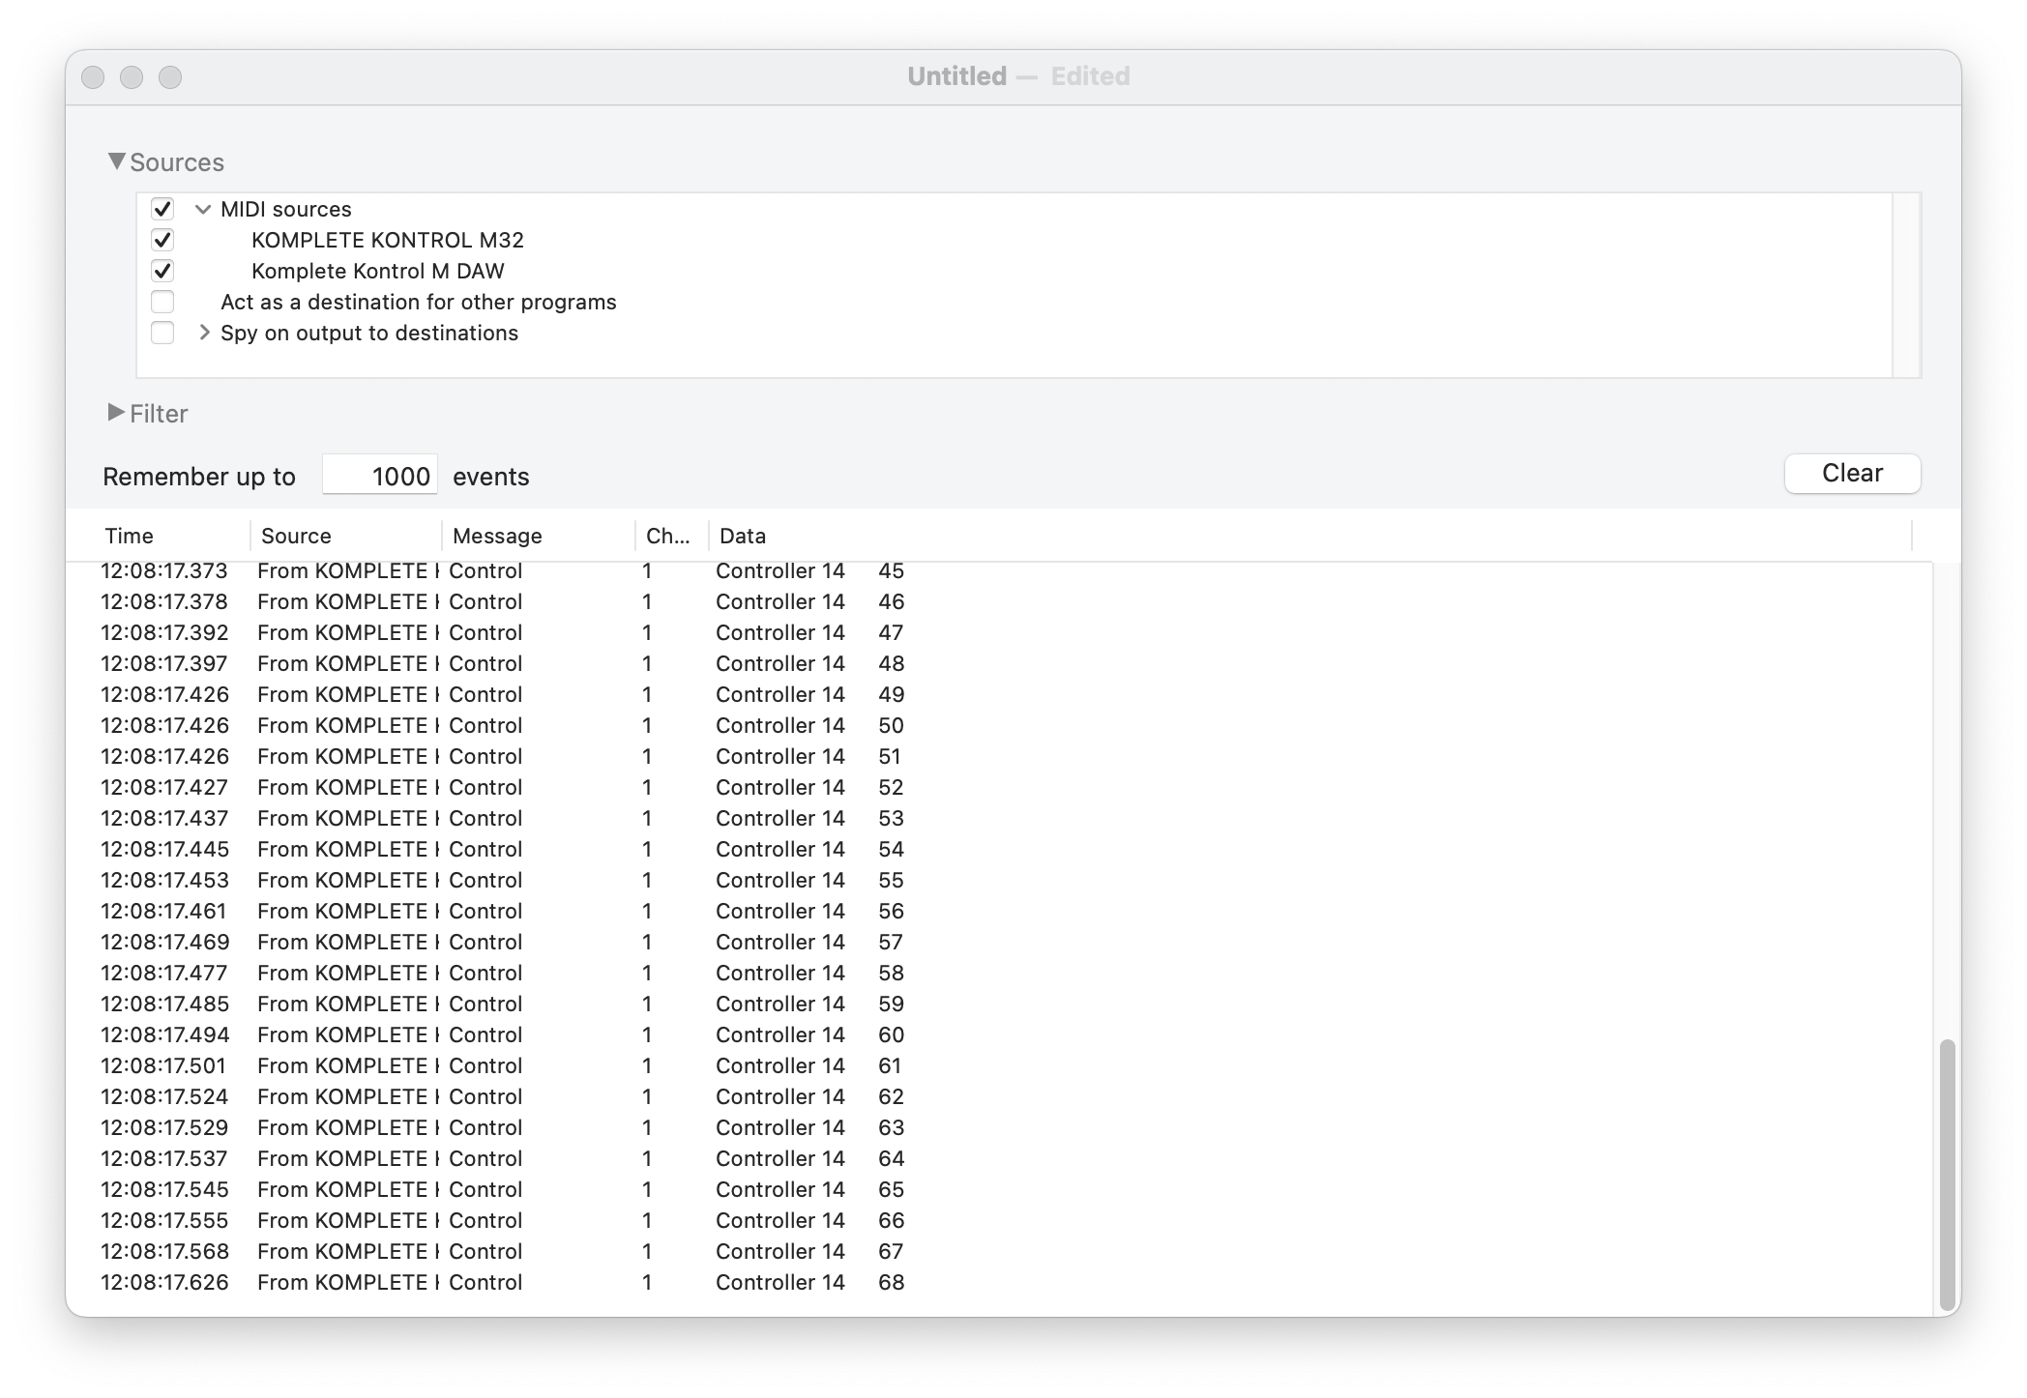The width and height of the screenshot is (2027, 1398).
Task: Select event row at 12:08:17.453
Action: (999, 880)
